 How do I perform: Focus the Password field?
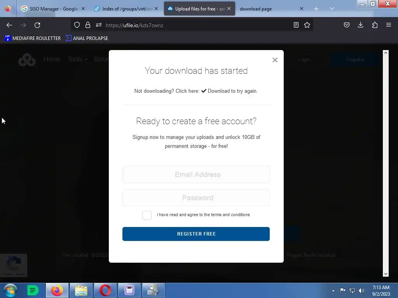[x=196, y=198]
